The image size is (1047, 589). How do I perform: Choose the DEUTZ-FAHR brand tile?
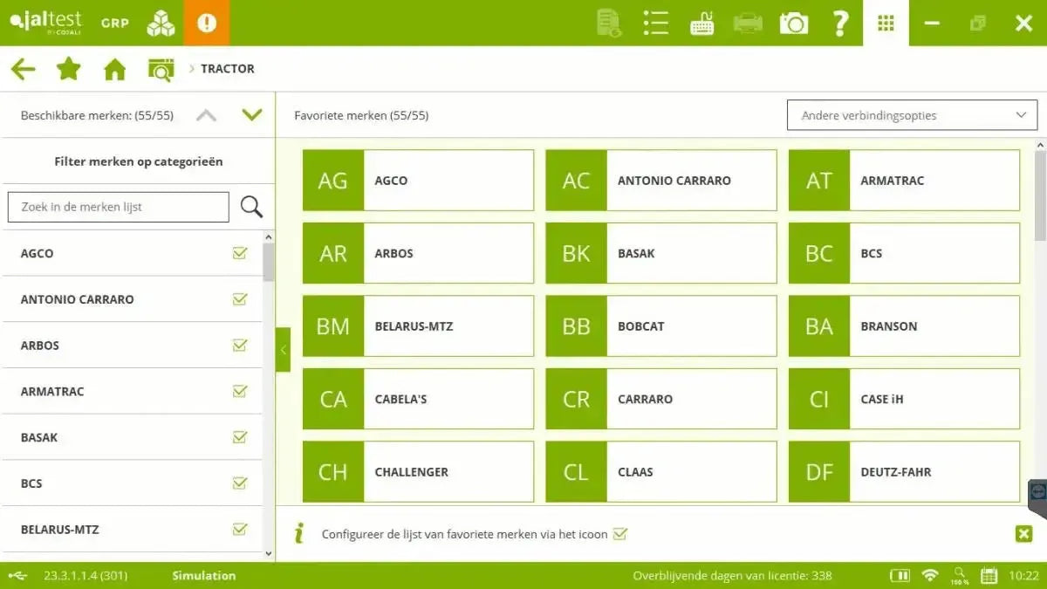coord(904,471)
